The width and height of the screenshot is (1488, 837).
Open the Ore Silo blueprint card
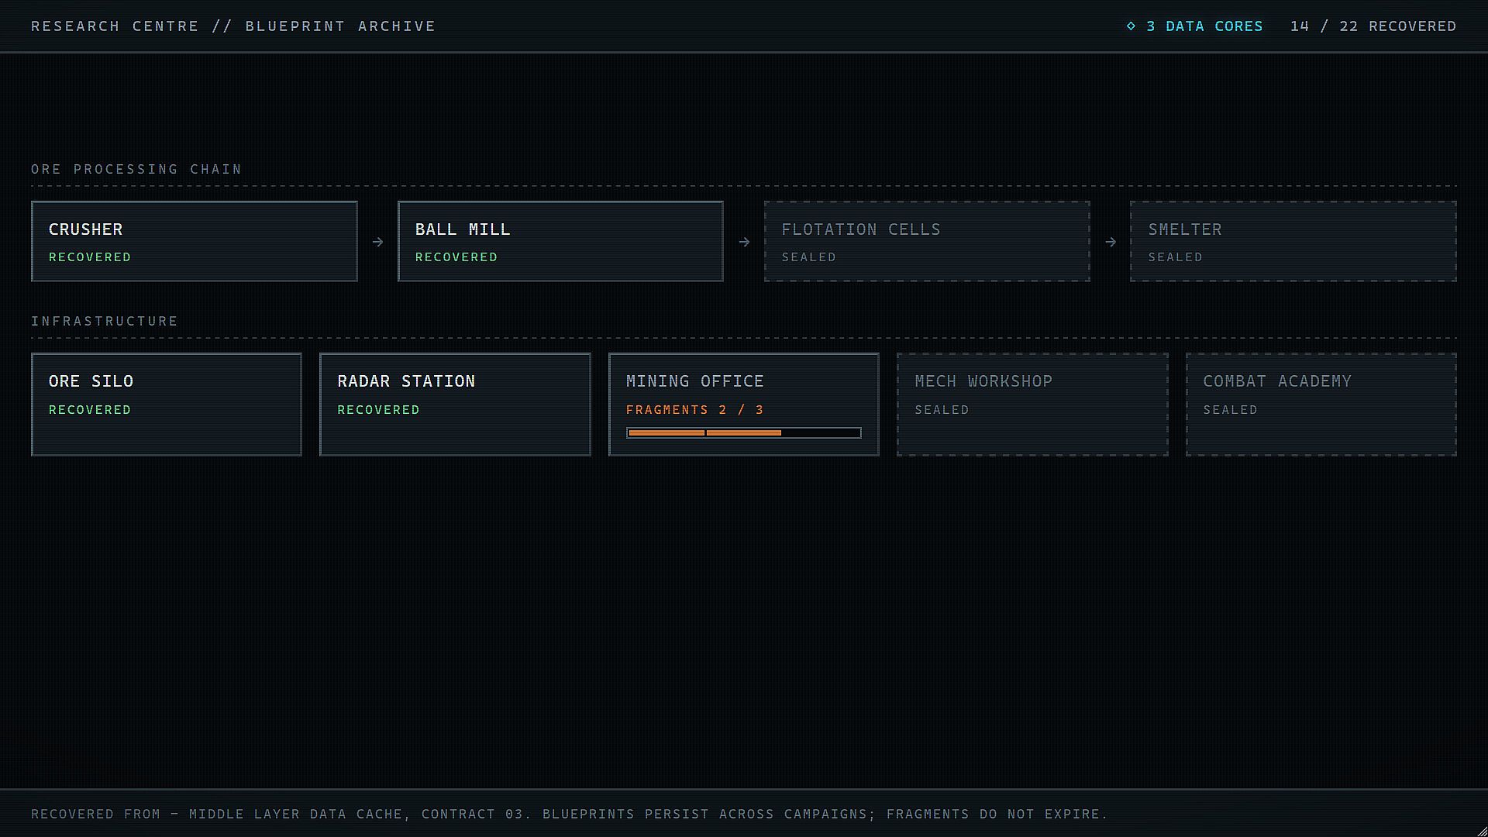[167, 405]
